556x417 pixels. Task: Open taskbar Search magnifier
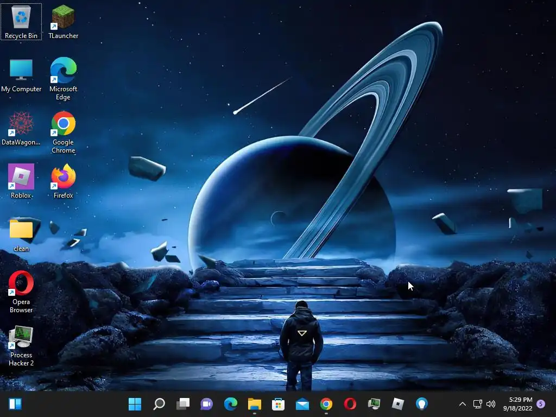[159, 403]
